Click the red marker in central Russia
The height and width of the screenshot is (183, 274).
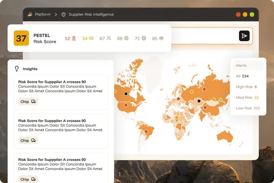click(x=204, y=89)
